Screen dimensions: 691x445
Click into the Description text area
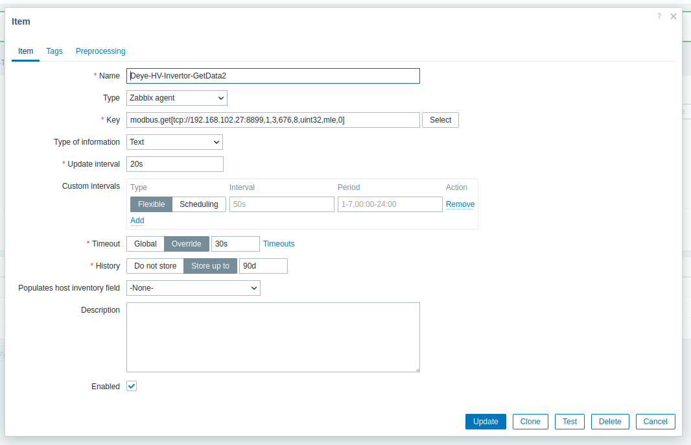tap(273, 337)
